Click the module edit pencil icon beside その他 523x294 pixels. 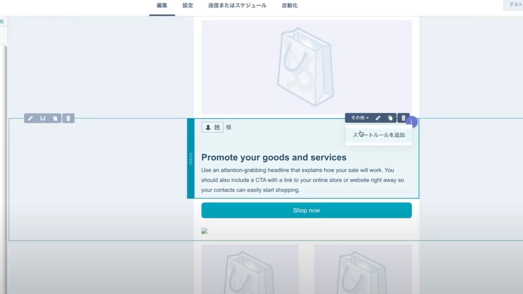(378, 118)
